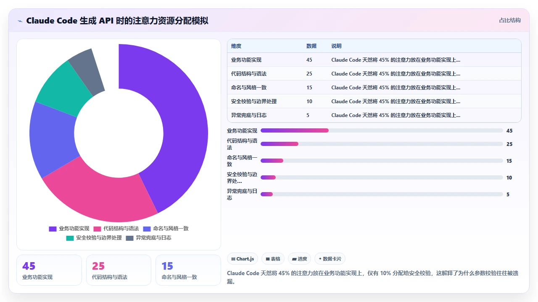538x302 pixels.
Task: Click the 代码结构与语法 progress bar
Action: 382,144
